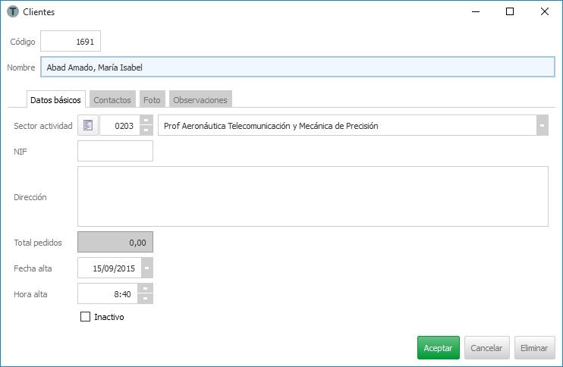Viewport: 563px width, 367px height.
Task: Open the Foto tab
Action: [152, 100]
